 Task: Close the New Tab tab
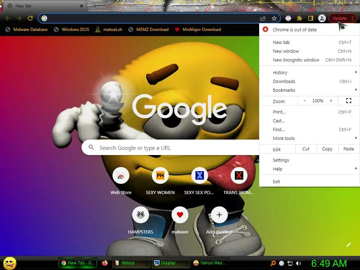tap(82, 6)
